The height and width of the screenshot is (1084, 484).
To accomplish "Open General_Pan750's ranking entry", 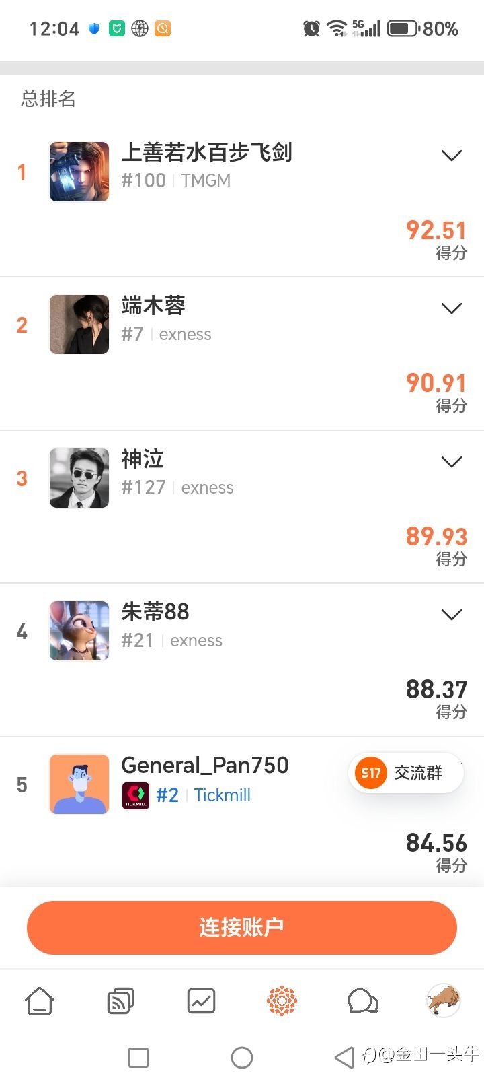I will [204, 766].
